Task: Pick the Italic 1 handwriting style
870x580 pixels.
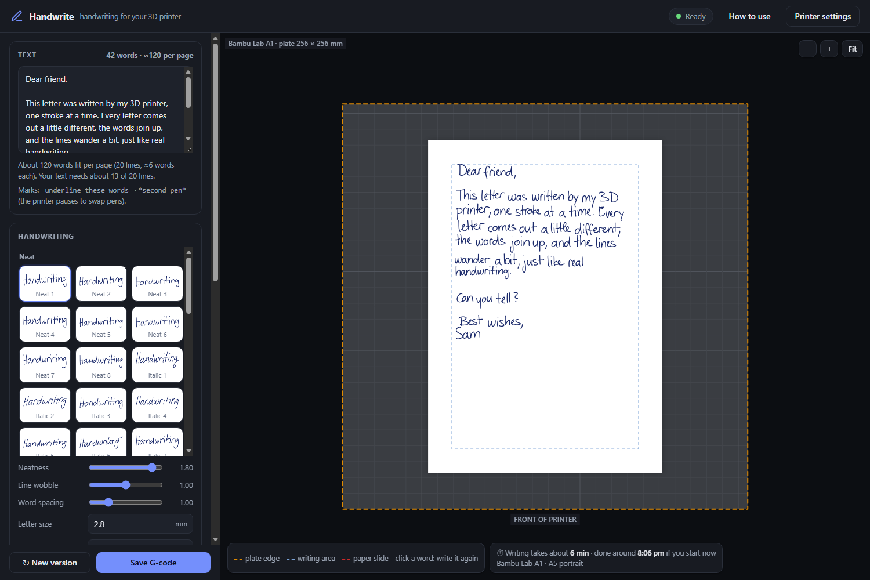Action: coord(157,365)
